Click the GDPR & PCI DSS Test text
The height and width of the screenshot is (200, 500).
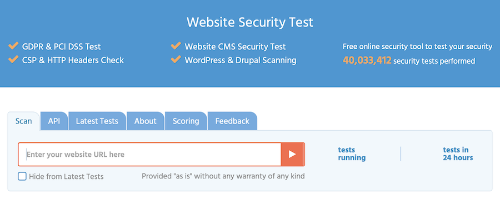(x=62, y=47)
